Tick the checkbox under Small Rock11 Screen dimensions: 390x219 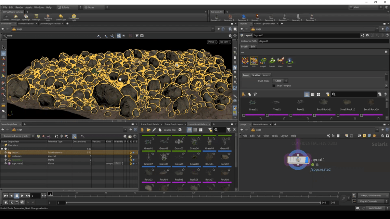(x=314, y=115)
